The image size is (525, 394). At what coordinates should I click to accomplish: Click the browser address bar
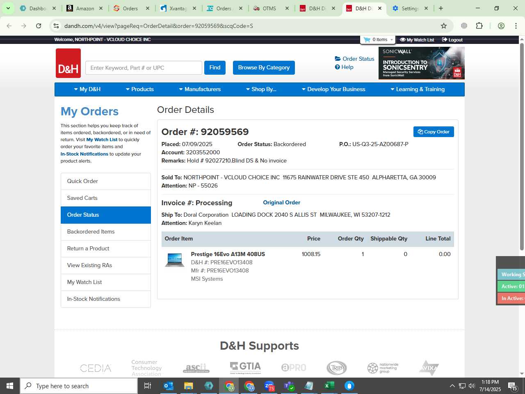[x=250, y=26]
